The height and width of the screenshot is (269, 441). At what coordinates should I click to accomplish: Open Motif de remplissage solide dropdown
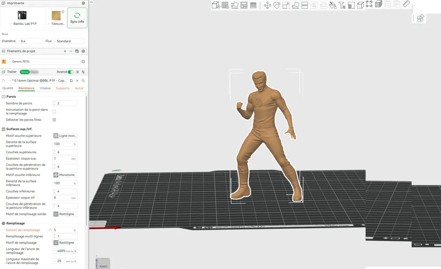pyautogui.click(x=65, y=214)
